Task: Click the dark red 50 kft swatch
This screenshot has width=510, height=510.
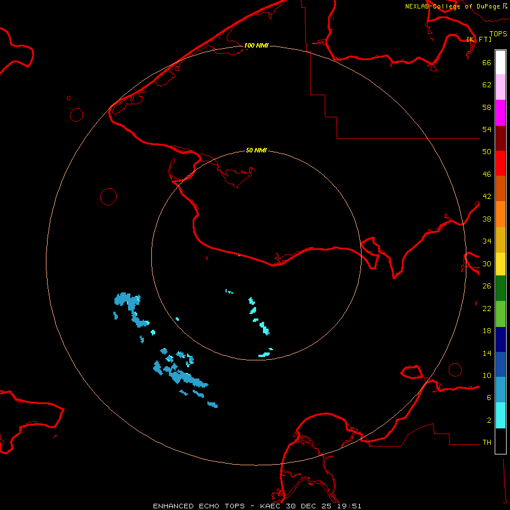Action: tap(500, 138)
